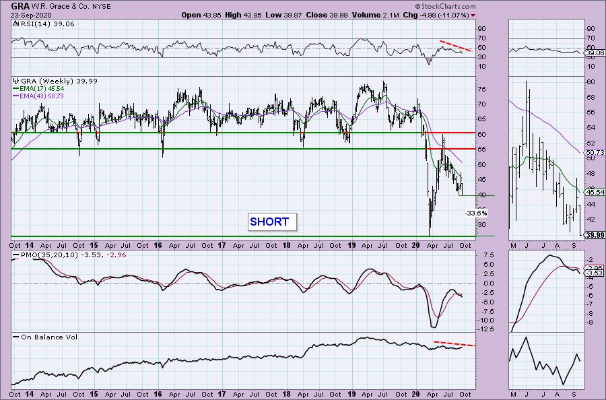Select the GRA (Weekly) 39.99 legend
The height and width of the screenshot is (400, 606).
pos(59,81)
